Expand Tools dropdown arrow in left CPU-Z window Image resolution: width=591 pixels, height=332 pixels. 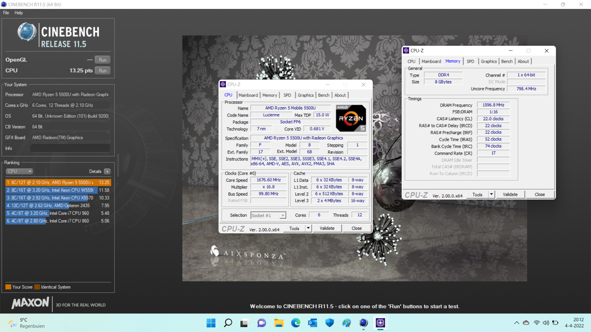[308, 228]
